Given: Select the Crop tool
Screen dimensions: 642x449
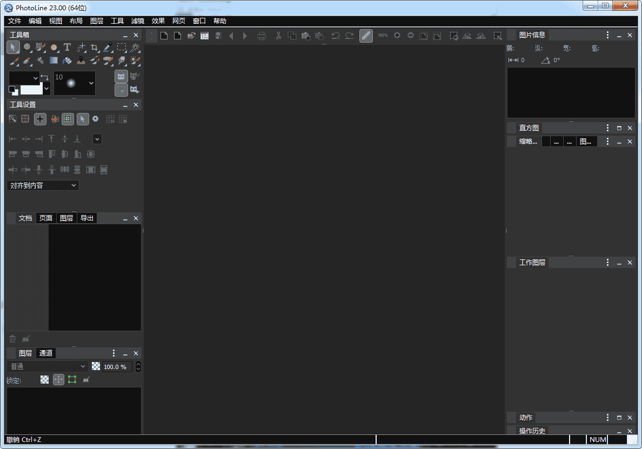Looking at the screenshot, I should [x=95, y=48].
